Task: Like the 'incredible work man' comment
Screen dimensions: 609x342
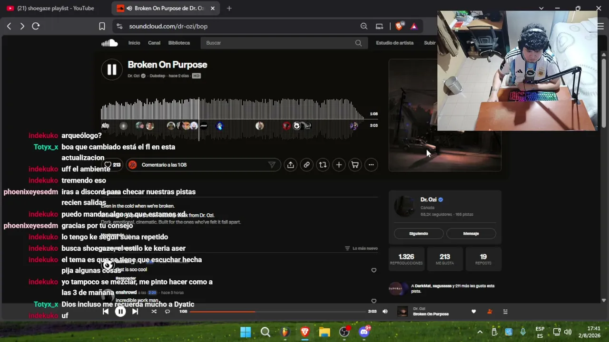Action: [x=373, y=301]
